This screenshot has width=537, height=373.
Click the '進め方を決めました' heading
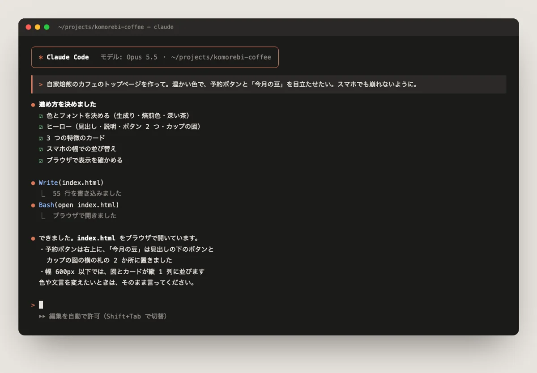[x=68, y=105]
